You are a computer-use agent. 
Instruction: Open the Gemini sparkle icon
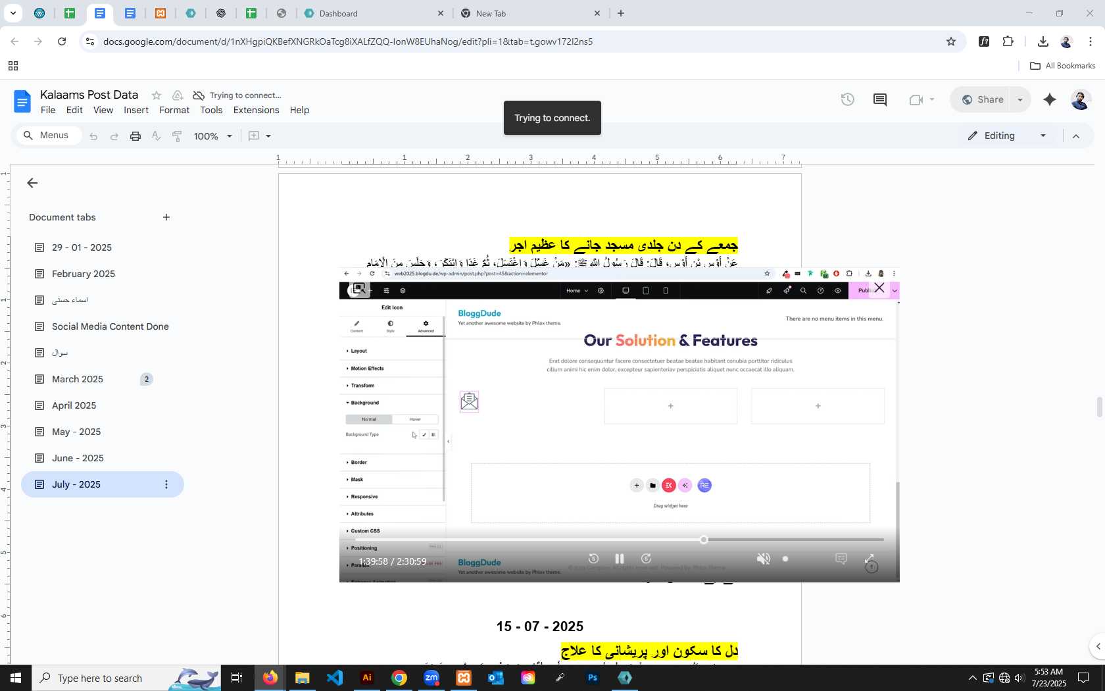click(x=1050, y=99)
